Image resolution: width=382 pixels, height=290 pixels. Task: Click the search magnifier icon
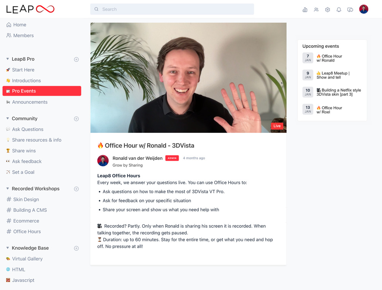click(x=97, y=9)
